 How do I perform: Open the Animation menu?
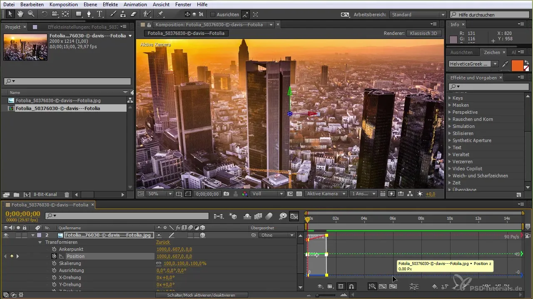(135, 4)
